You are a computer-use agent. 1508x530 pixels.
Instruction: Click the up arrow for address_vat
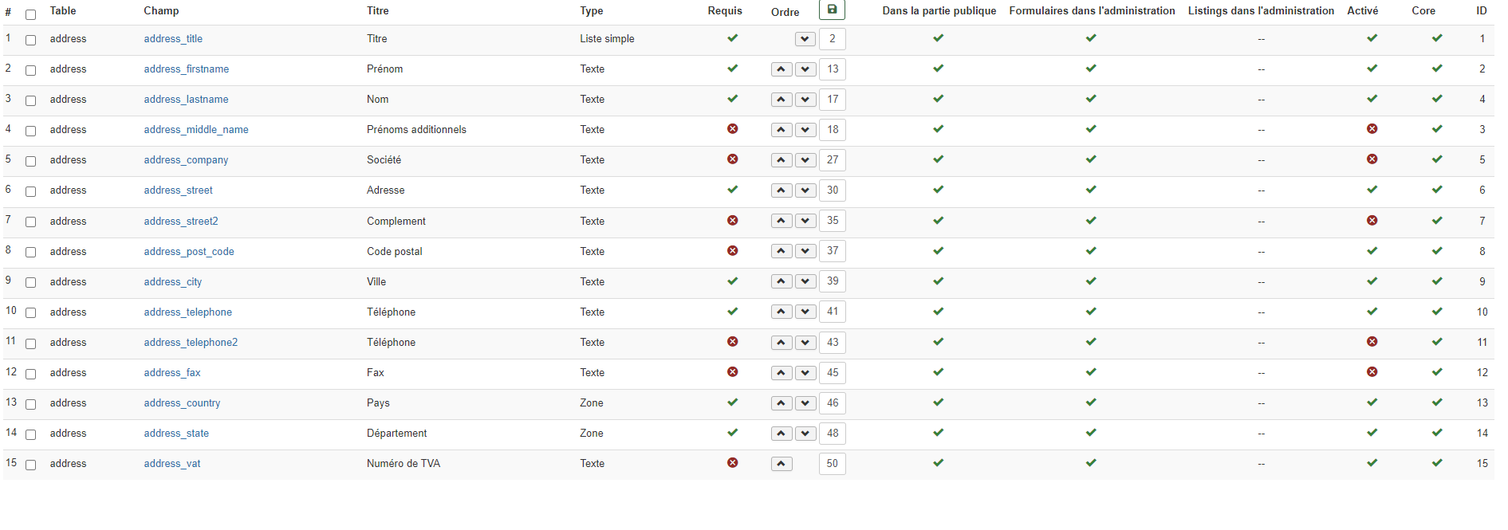click(x=782, y=464)
